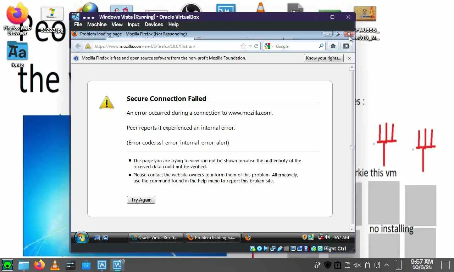Open the VirtualBox title bar three dots menu
This screenshot has height=272, width=454.
pyautogui.click(x=89, y=17)
